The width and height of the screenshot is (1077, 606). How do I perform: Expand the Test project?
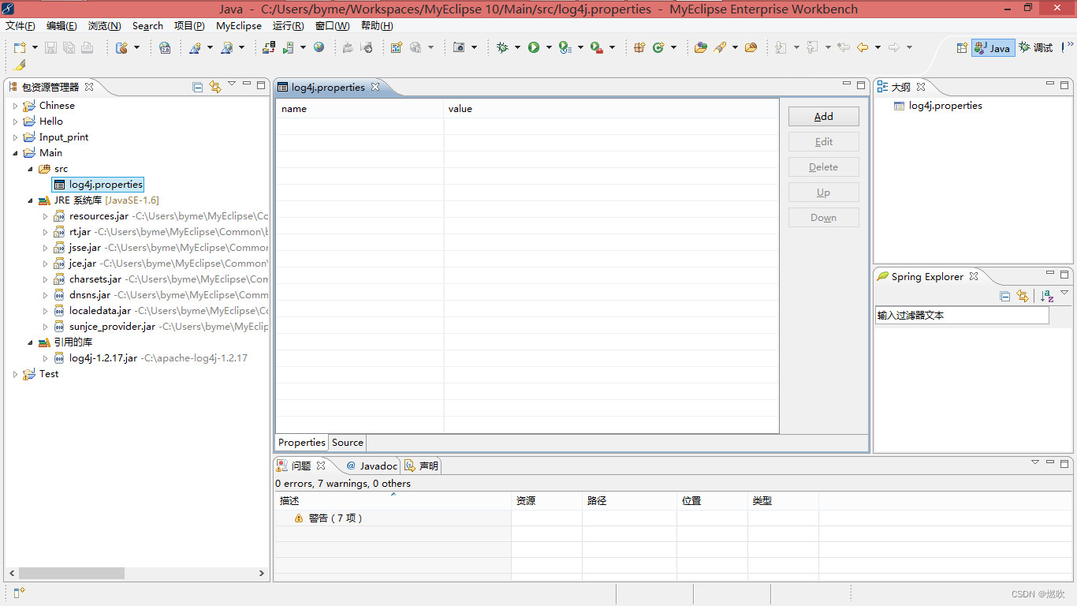pos(15,373)
